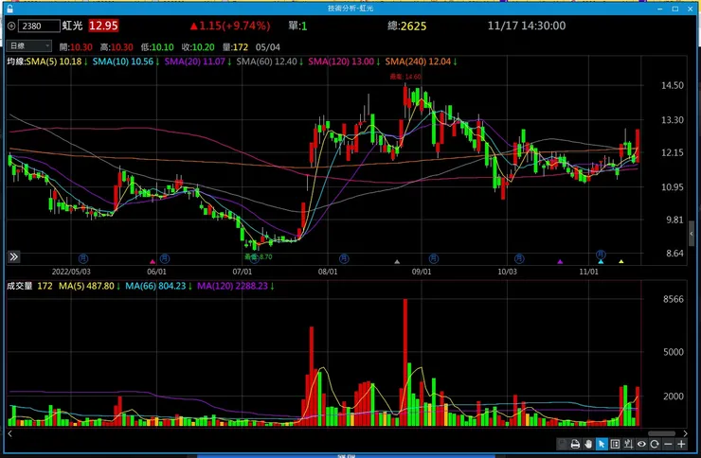Click the green lowest price 8.70 annotation
This screenshot has width=701, height=458.
(259, 256)
